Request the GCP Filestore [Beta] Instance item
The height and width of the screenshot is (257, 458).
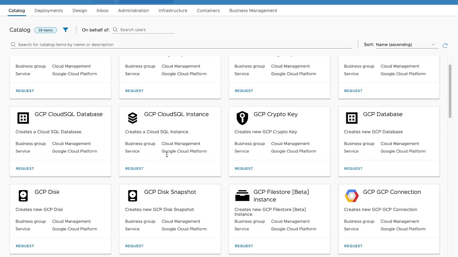[244, 246]
